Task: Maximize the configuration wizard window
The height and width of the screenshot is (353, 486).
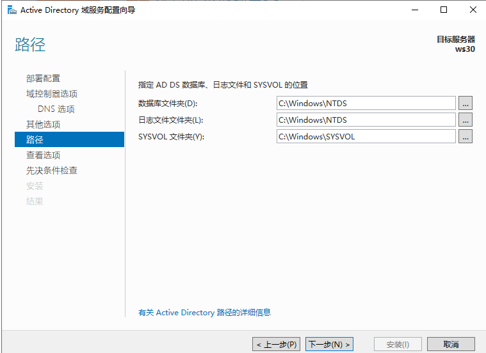Action: [444, 10]
